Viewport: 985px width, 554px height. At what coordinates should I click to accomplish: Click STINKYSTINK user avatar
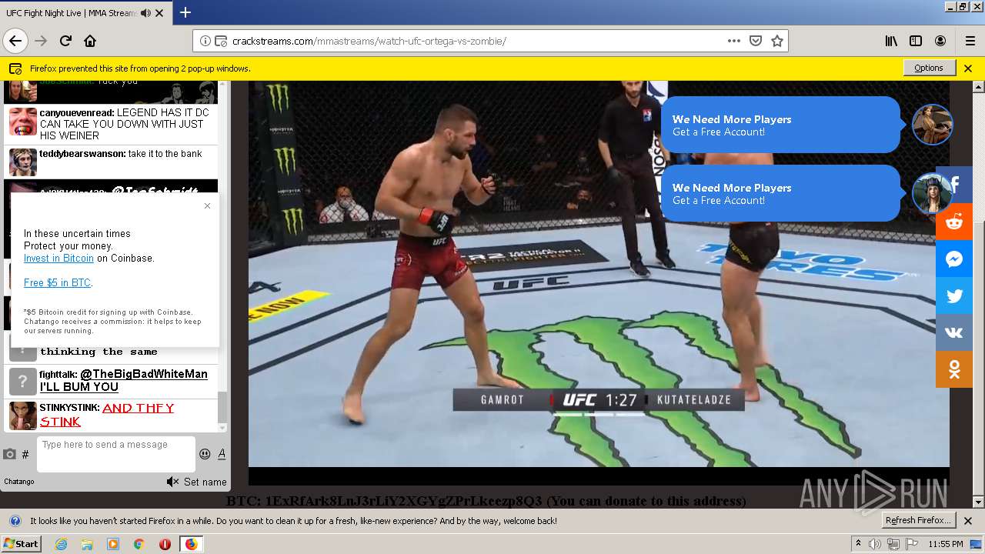[x=22, y=415]
